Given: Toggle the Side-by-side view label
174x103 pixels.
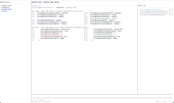Looking at the screenshot, I should [71, 7].
